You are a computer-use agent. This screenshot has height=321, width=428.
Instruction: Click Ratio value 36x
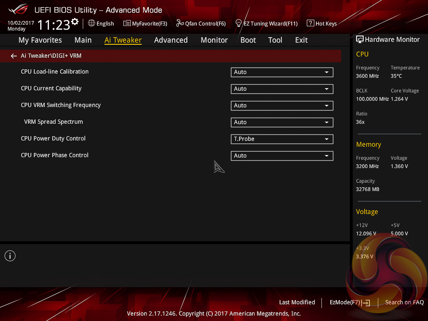[x=360, y=122]
